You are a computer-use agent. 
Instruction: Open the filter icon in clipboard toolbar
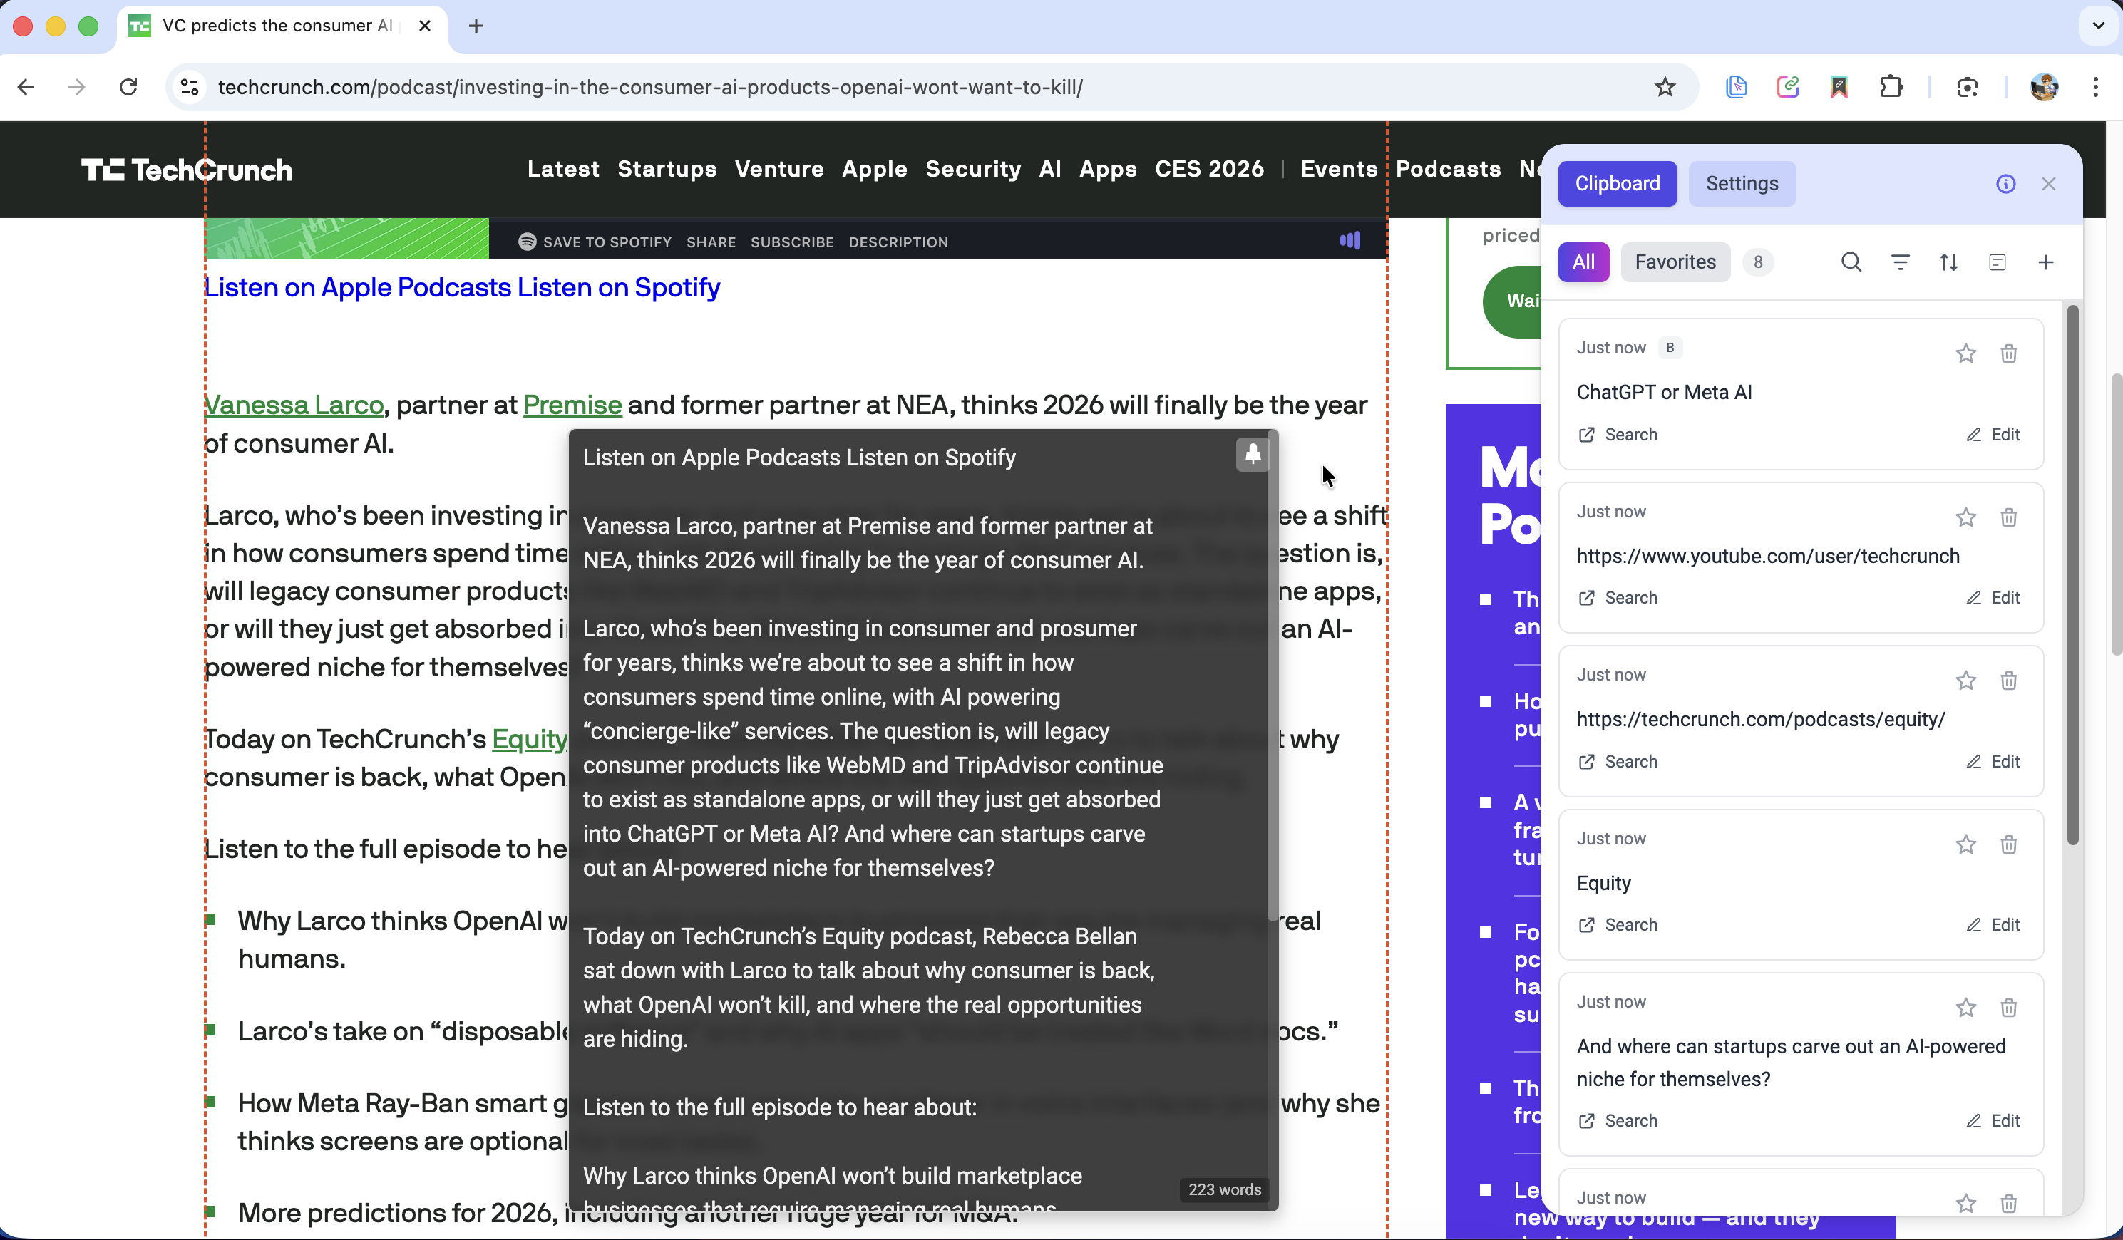tap(1900, 262)
